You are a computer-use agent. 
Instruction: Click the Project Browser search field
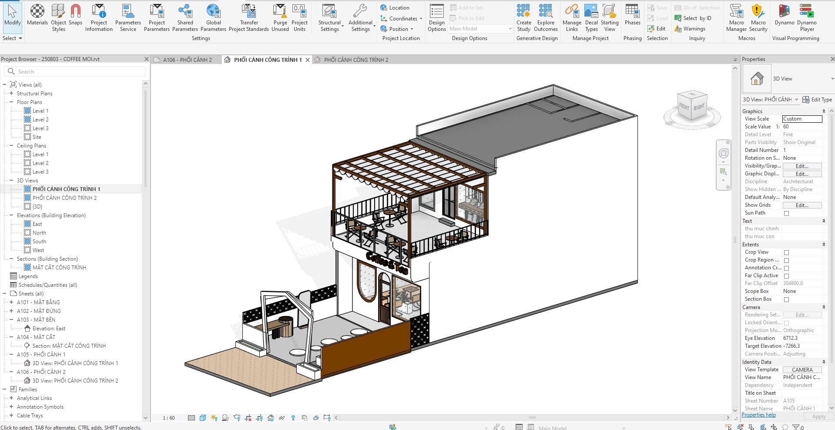(x=75, y=71)
